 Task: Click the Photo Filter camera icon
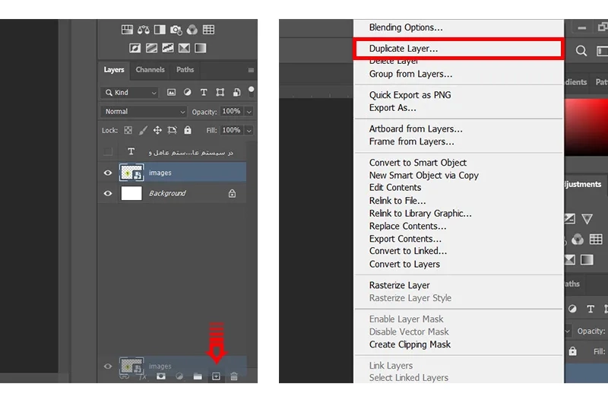tap(176, 30)
